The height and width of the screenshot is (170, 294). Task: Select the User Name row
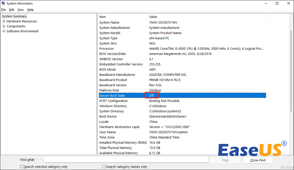[x=182, y=132]
